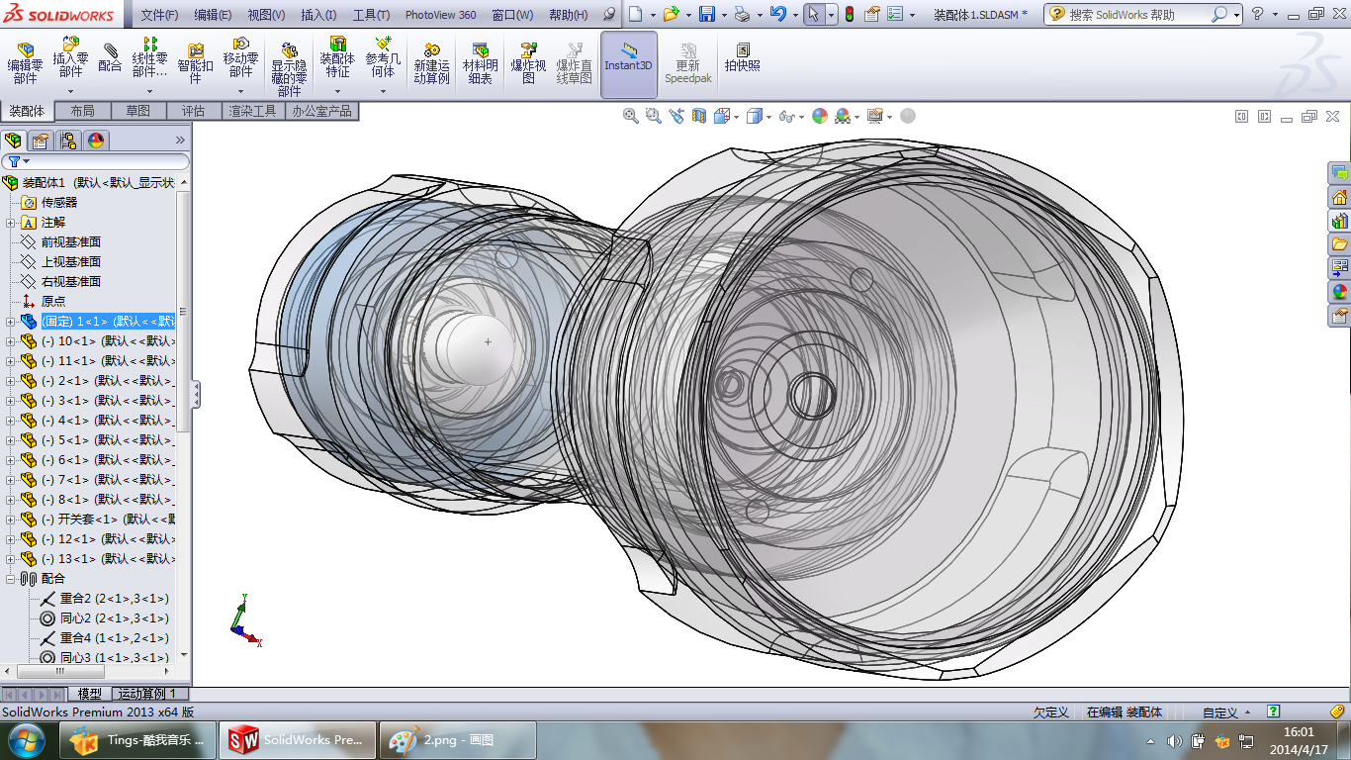Open the 文件(F) menu
This screenshot has height=760, width=1351.
click(x=159, y=15)
